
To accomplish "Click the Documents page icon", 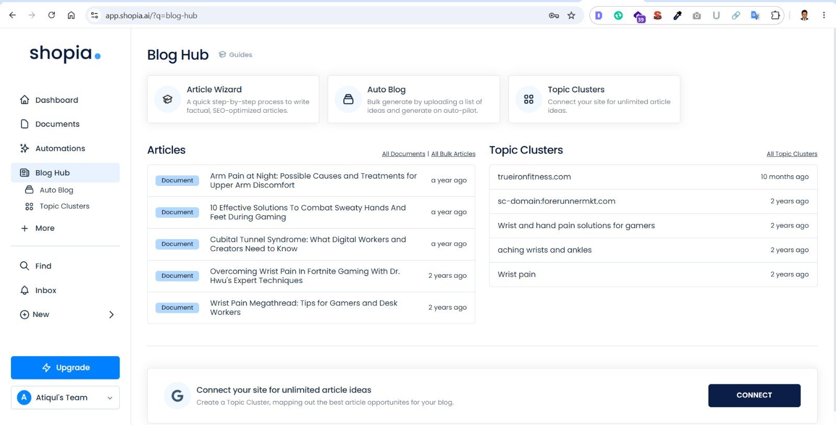I will tap(25, 124).
